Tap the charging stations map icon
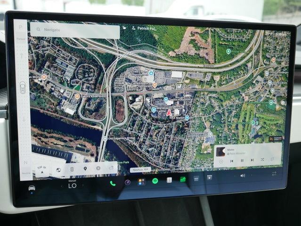The height and width of the screenshot is (226, 301). click(98, 168)
